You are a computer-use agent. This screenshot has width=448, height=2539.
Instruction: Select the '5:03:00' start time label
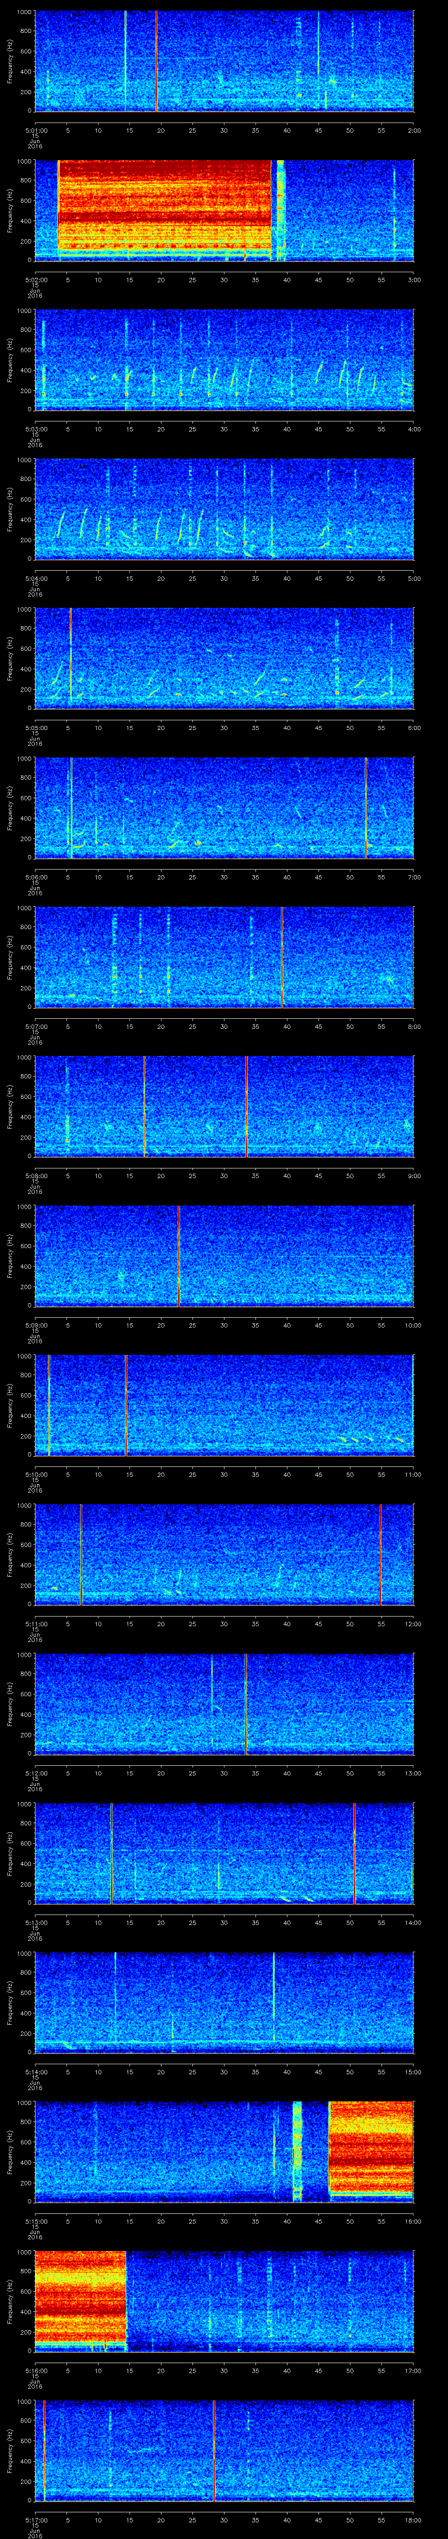coord(35,429)
